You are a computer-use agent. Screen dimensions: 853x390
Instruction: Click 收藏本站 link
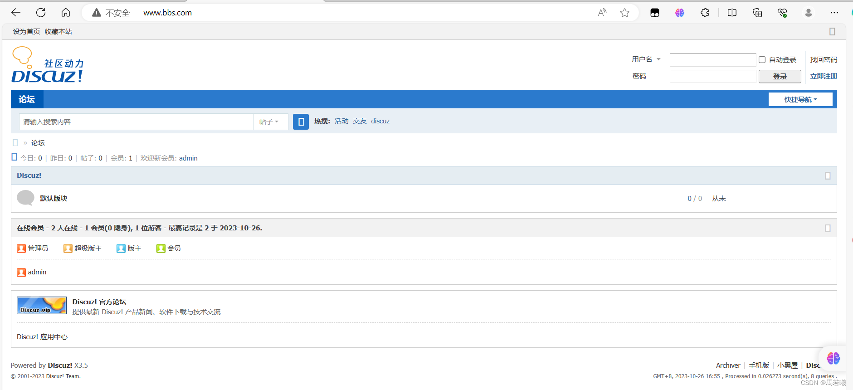[x=58, y=31]
